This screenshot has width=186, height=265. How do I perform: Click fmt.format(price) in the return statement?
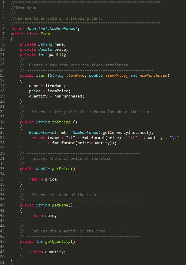(x=101, y=138)
